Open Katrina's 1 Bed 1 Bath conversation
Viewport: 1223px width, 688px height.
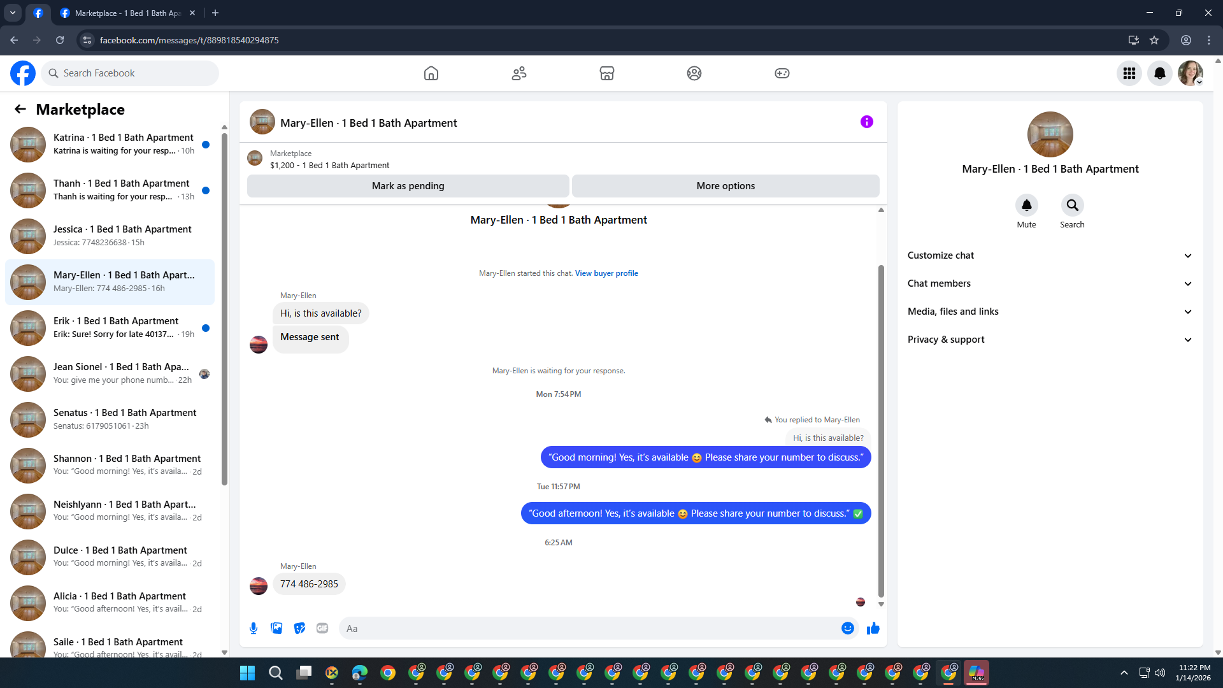[x=110, y=144]
